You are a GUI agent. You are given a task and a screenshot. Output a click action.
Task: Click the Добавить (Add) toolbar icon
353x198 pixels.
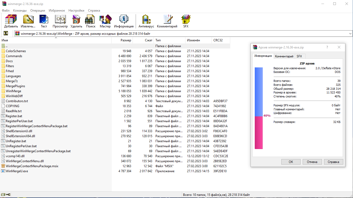pyautogui.click(x=11, y=19)
